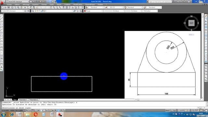
Task: Open the Layer Properties Manager icon
Action: pyautogui.click(x=32, y=11)
